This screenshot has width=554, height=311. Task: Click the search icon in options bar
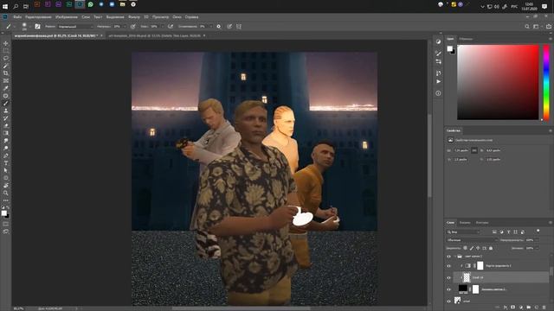(527, 27)
